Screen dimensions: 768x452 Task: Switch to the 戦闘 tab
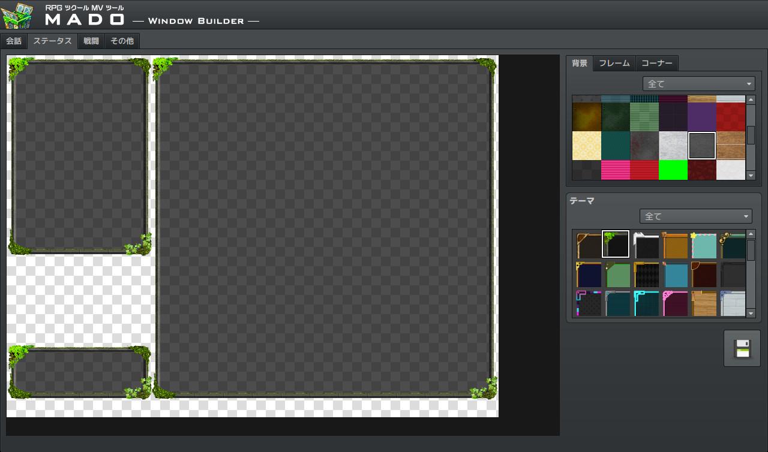(91, 41)
